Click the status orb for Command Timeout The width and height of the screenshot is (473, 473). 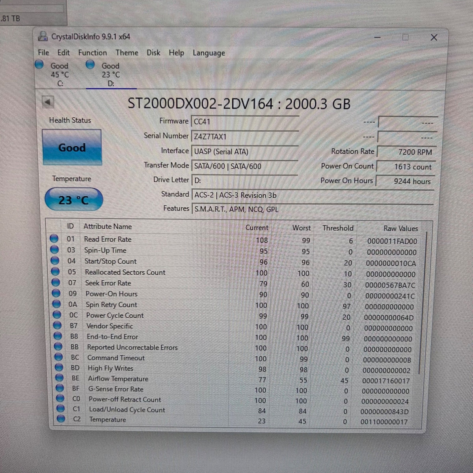[59, 357]
